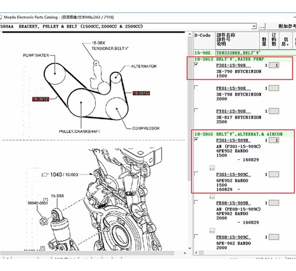Uncheck the P301-15-908 part checkbox

pos(196,64)
